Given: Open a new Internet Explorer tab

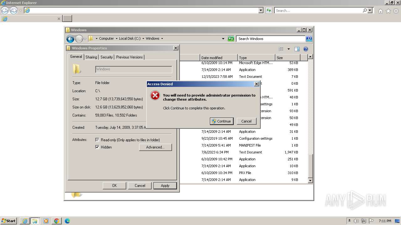Looking at the screenshot, I should click(67, 19).
